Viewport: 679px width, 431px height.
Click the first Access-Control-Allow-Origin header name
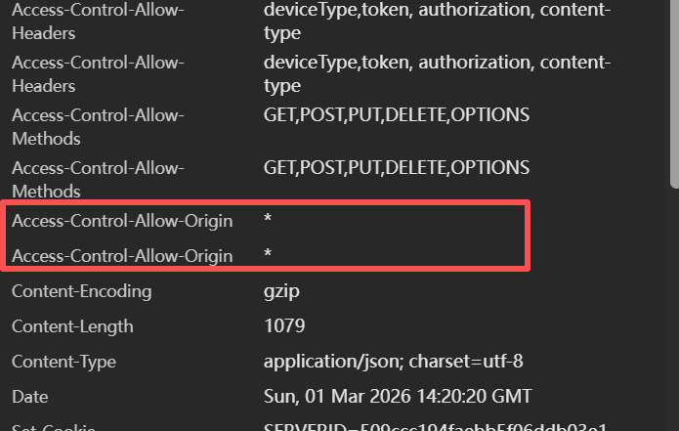coord(122,221)
